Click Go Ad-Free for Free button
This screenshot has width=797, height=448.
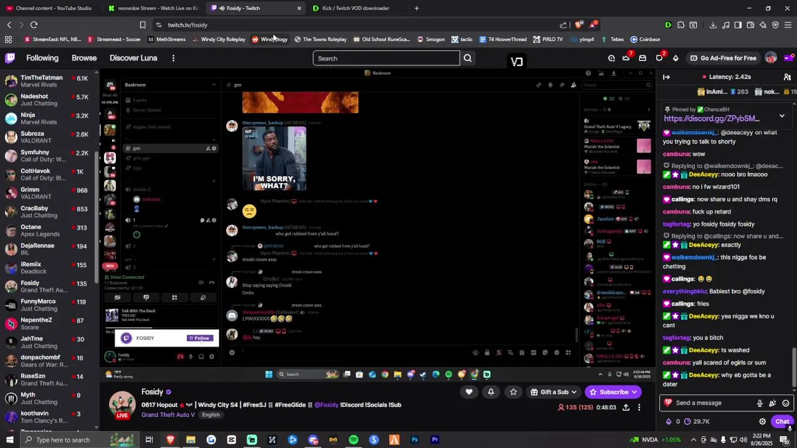pos(723,58)
